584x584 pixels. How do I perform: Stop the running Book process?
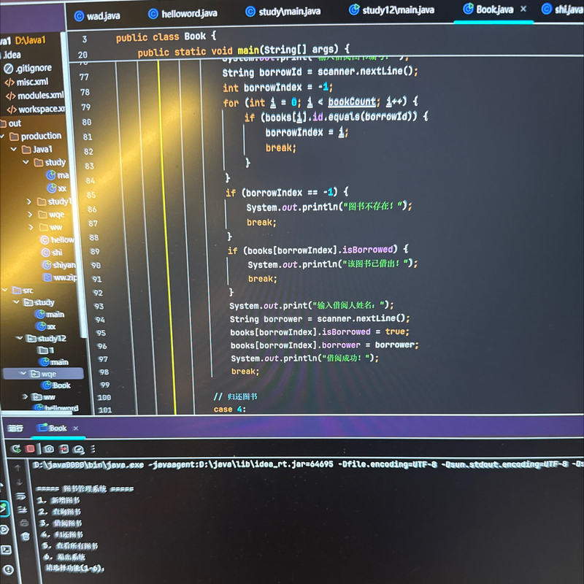pyautogui.click(x=30, y=449)
